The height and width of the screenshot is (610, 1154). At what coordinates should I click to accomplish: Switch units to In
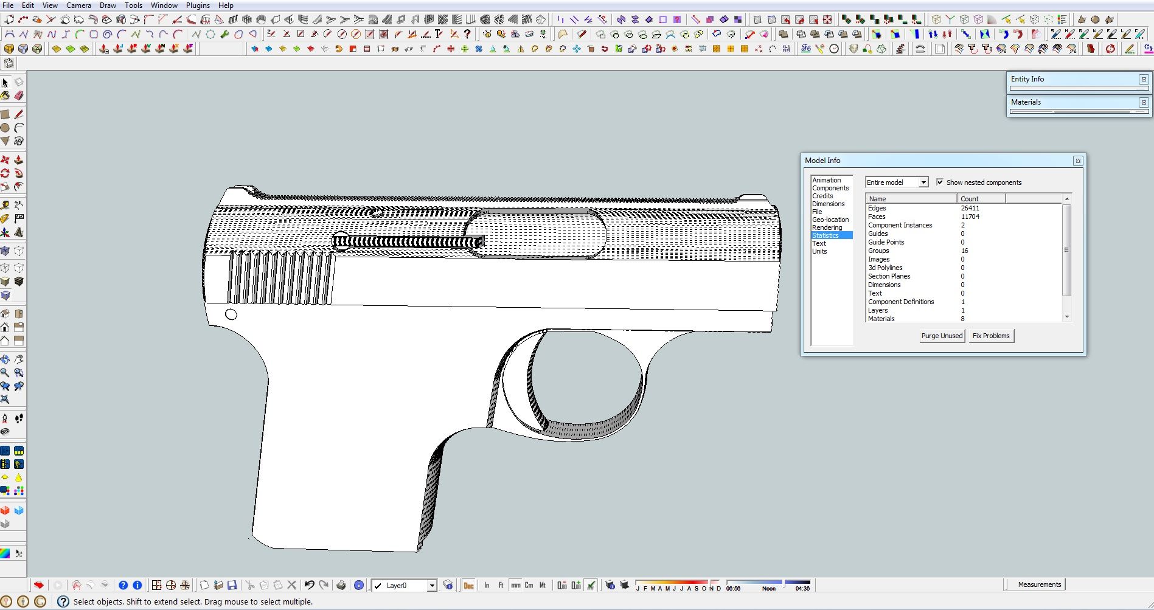[x=487, y=585]
